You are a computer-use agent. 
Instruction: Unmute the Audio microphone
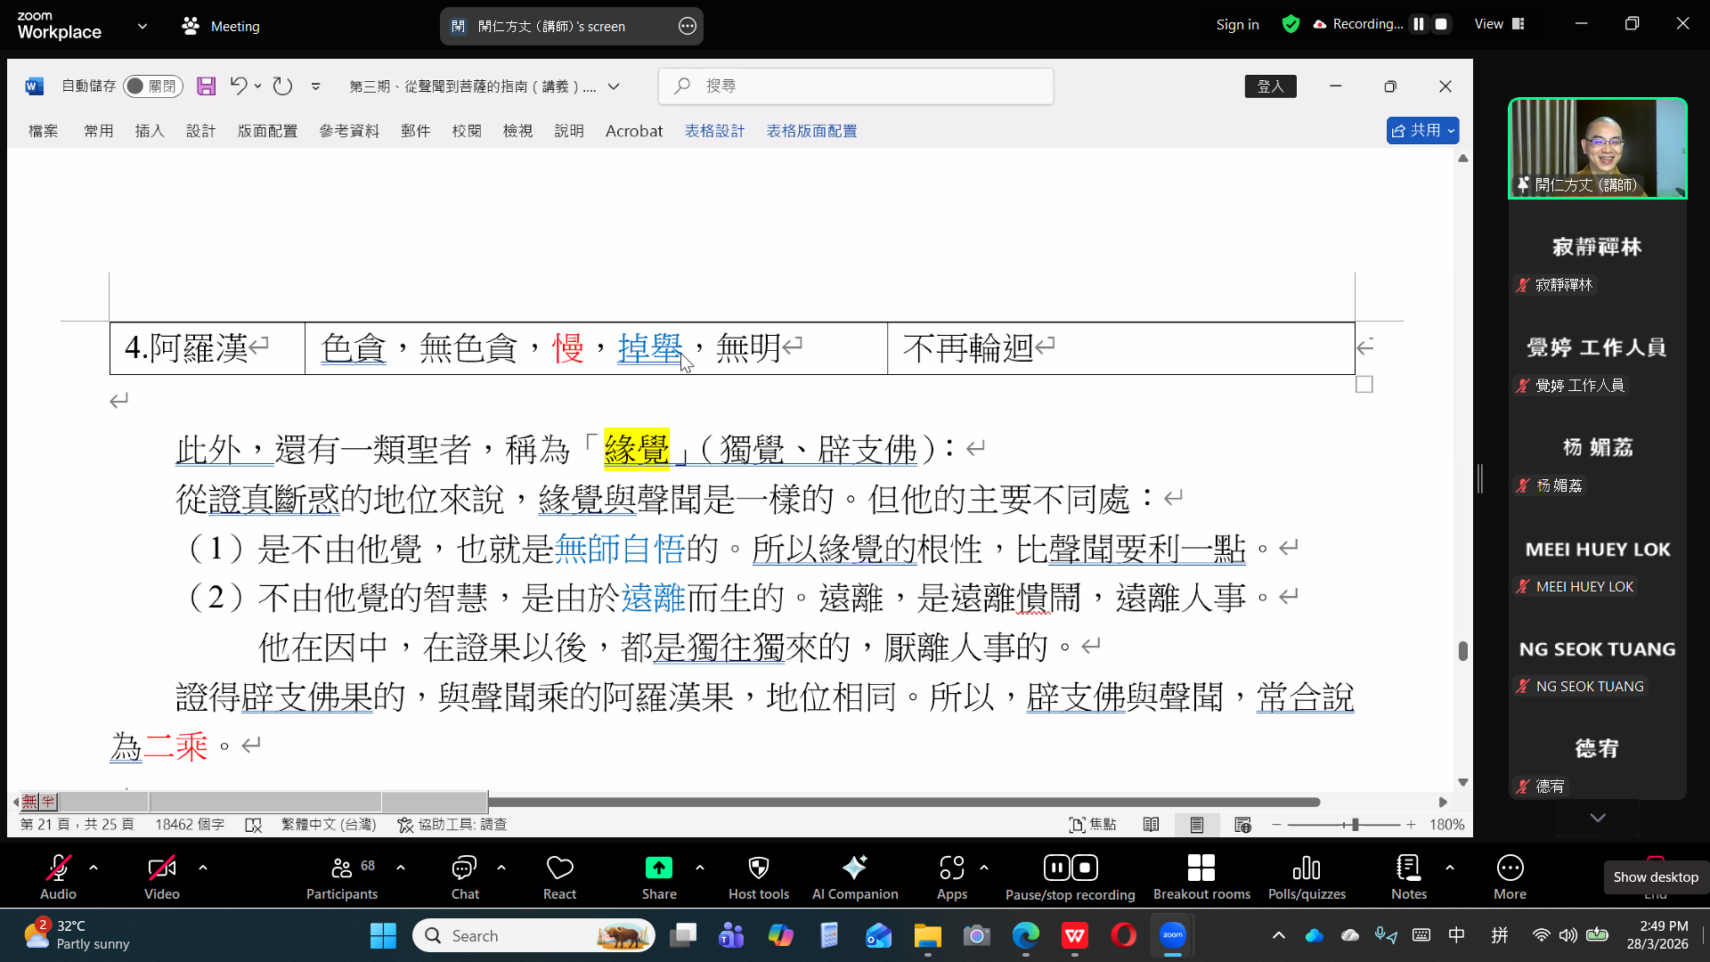coord(58,868)
